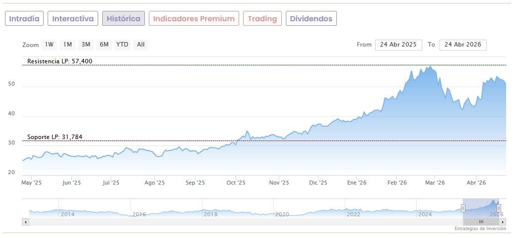The width and height of the screenshot is (516, 238).
Task: Open Estrategias de Inversión credit link
Action: [x=480, y=229]
